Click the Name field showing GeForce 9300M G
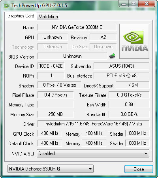Screen dimensions: 158x178 (77, 27)
